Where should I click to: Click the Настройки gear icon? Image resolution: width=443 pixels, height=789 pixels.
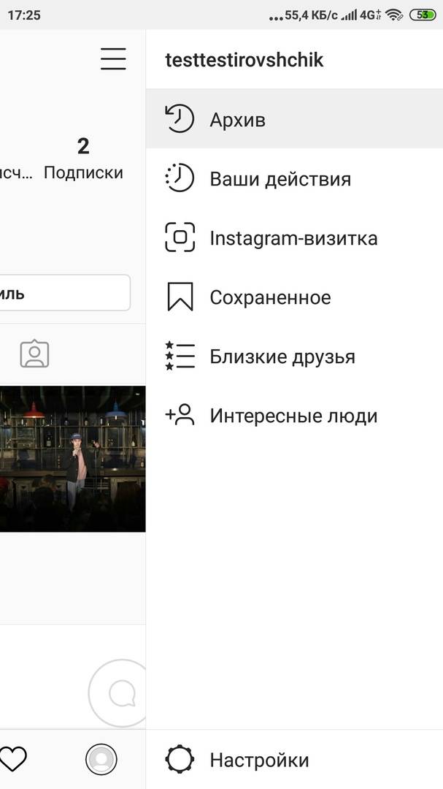point(180,759)
